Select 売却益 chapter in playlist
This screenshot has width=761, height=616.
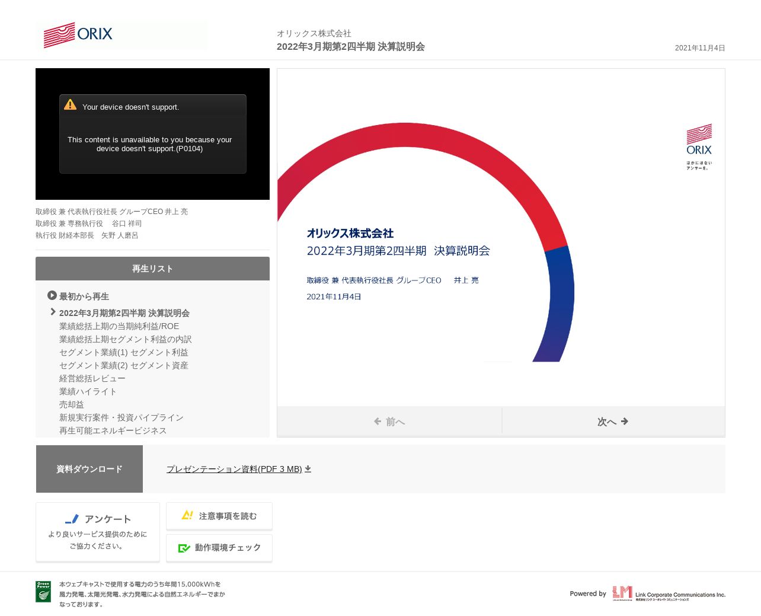pos(72,404)
